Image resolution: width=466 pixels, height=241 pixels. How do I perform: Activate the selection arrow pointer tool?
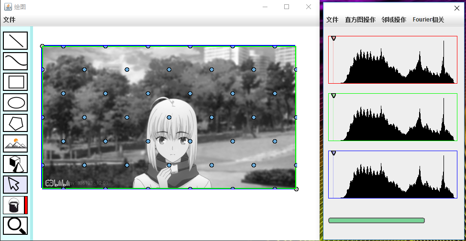click(x=15, y=184)
